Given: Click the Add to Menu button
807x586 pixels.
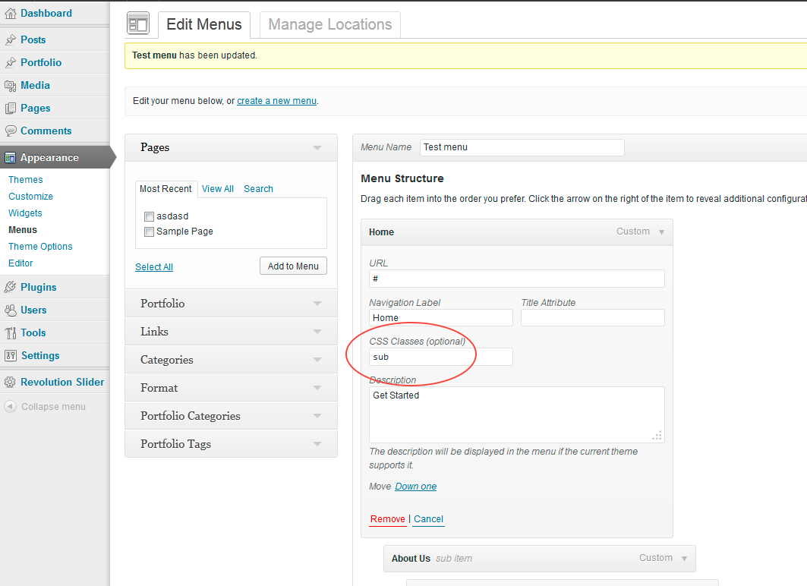Looking at the screenshot, I should 293,266.
